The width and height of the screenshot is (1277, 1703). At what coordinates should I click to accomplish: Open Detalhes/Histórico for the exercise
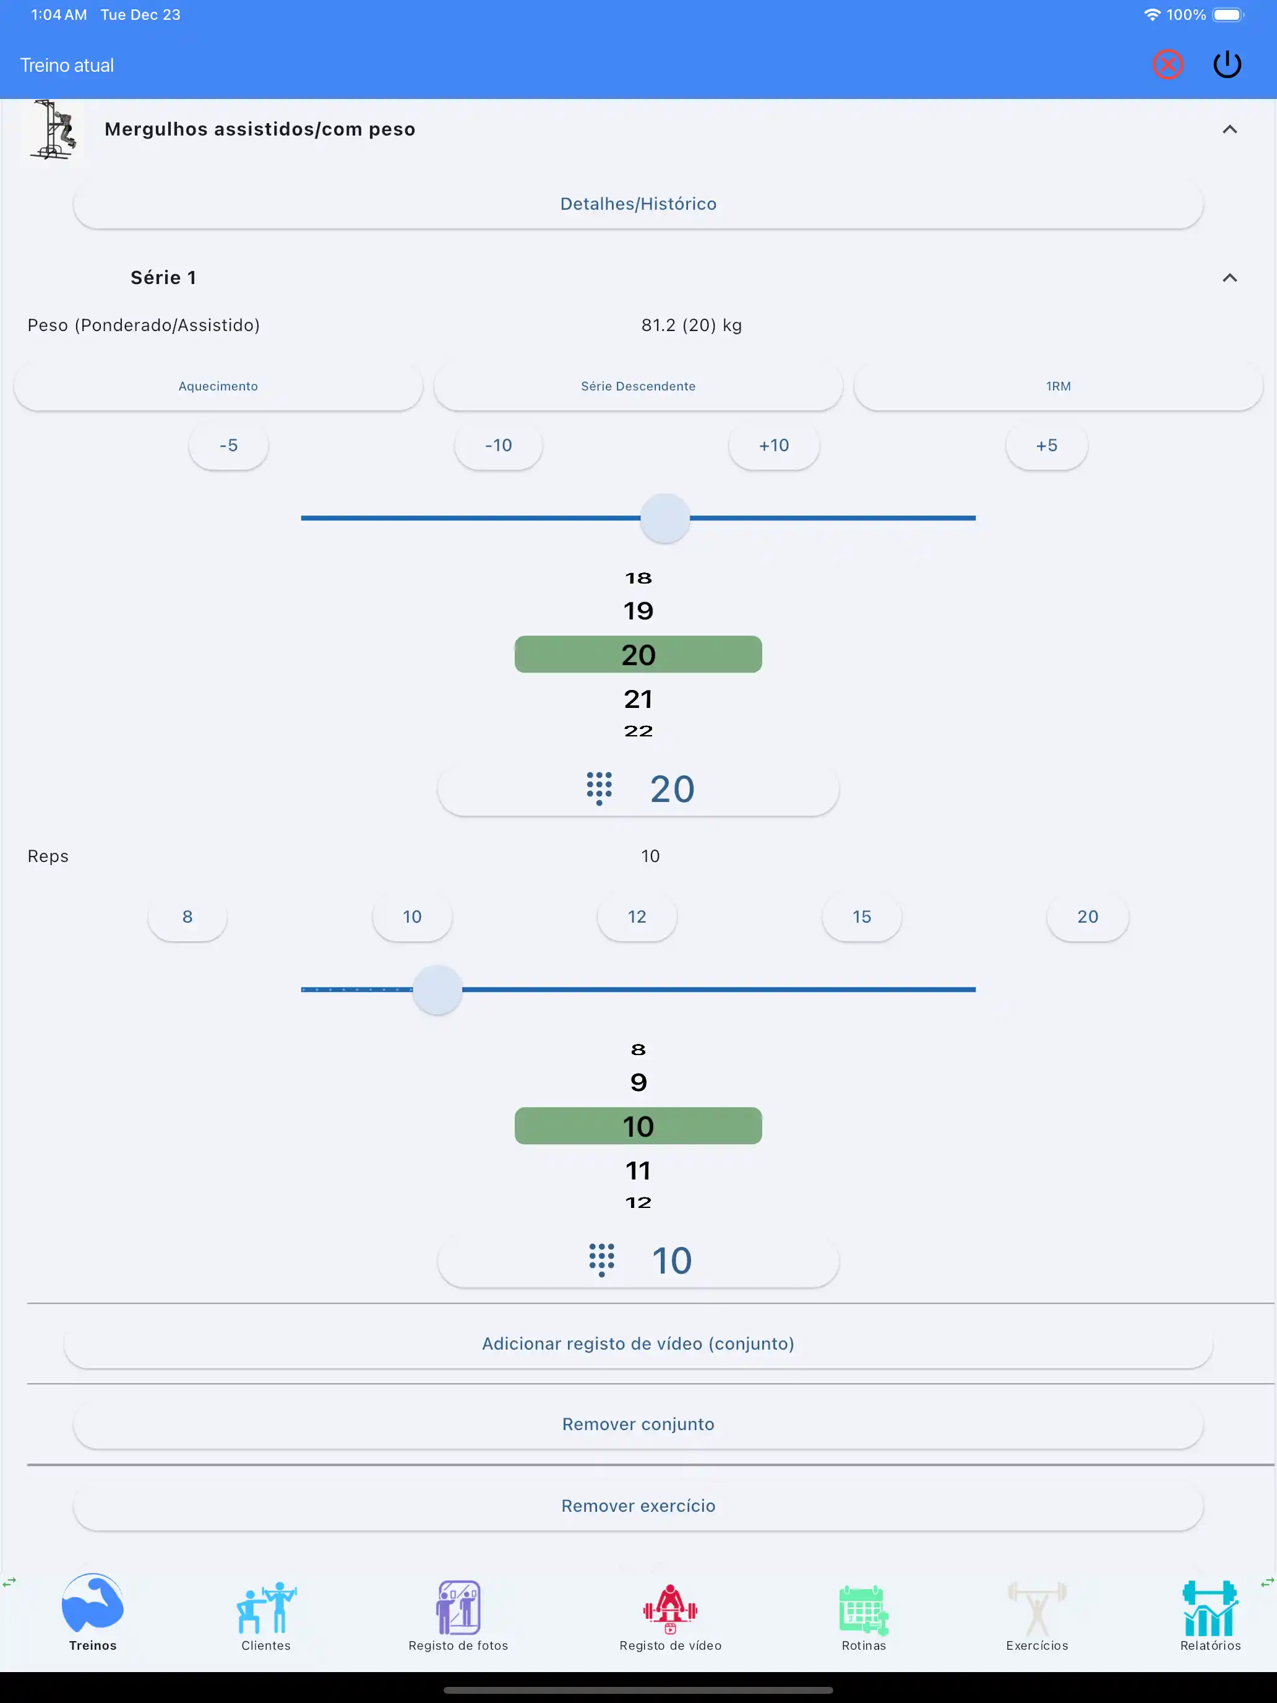[x=637, y=203]
